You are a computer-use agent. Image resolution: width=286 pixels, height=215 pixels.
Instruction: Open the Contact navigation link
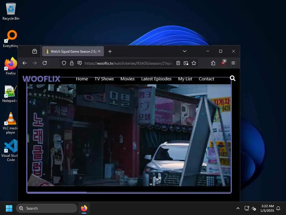(206, 79)
